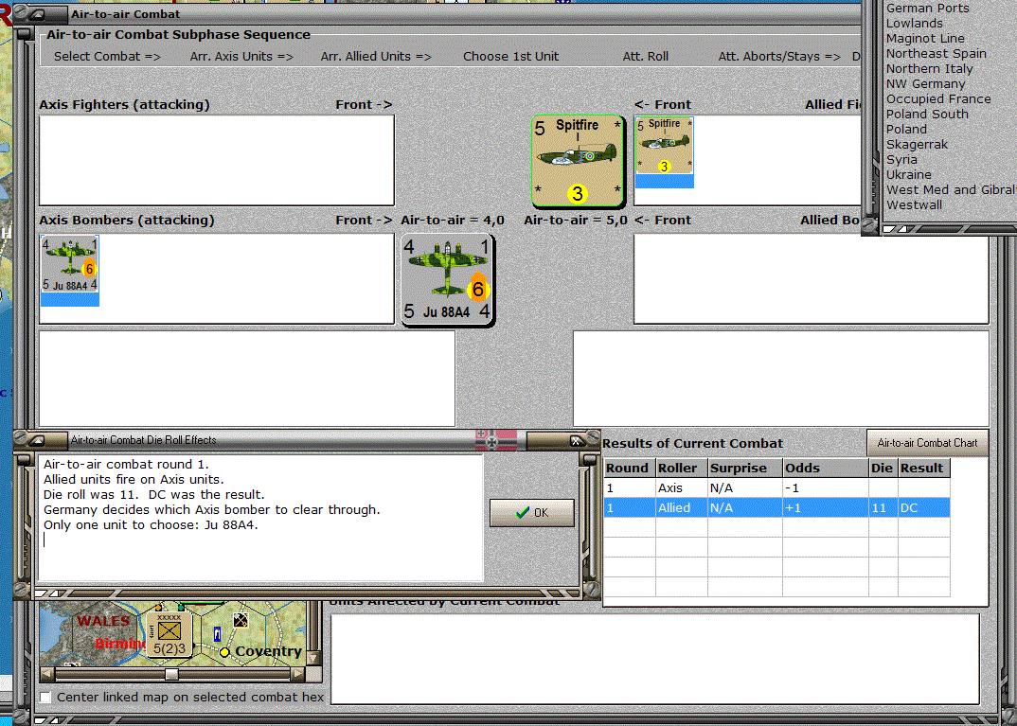
Task: Click the Odds column header
Action: [825, 468]
